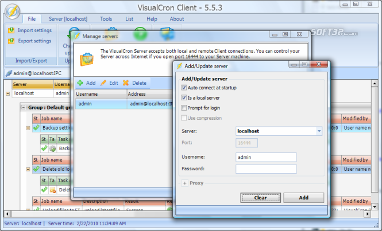The height and width of the screenshot is (231, 382).
Task: Click the gear task type icon in Backup task row
Action: (x=52, y=148)
